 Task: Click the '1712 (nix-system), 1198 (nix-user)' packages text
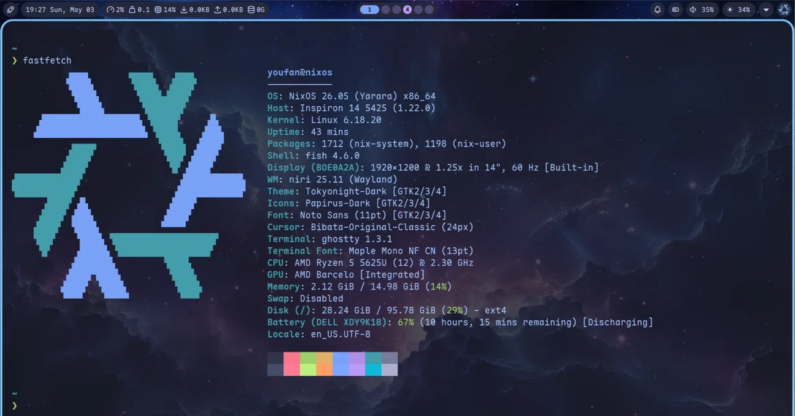[414, 143]
